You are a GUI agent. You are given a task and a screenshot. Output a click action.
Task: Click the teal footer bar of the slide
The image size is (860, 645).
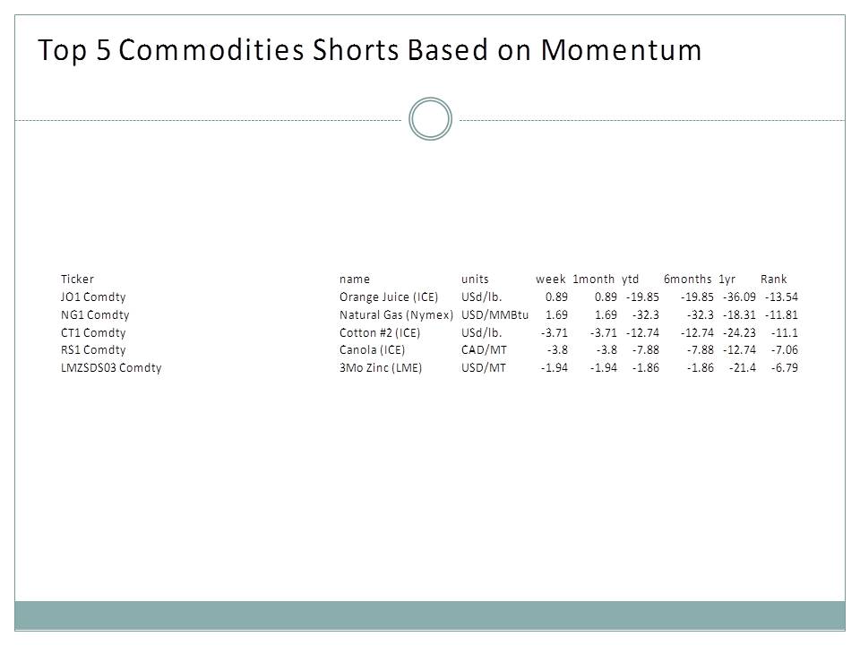click(430, 615)
